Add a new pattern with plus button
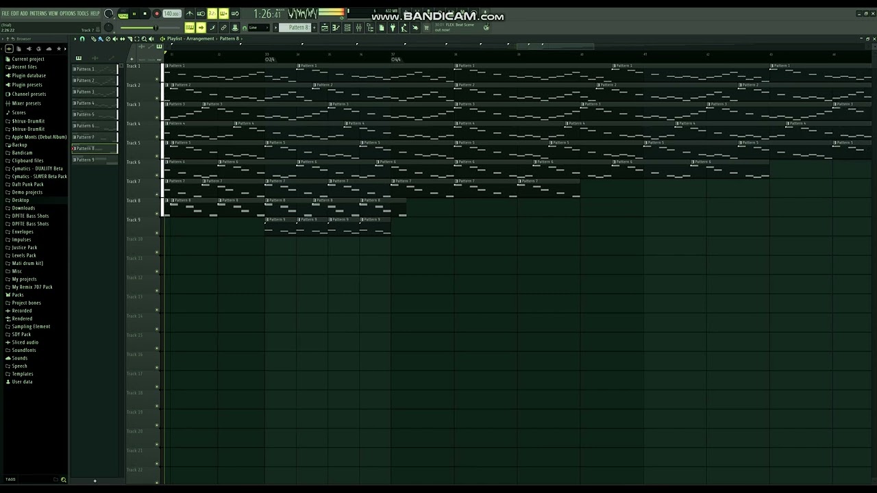 314,27
